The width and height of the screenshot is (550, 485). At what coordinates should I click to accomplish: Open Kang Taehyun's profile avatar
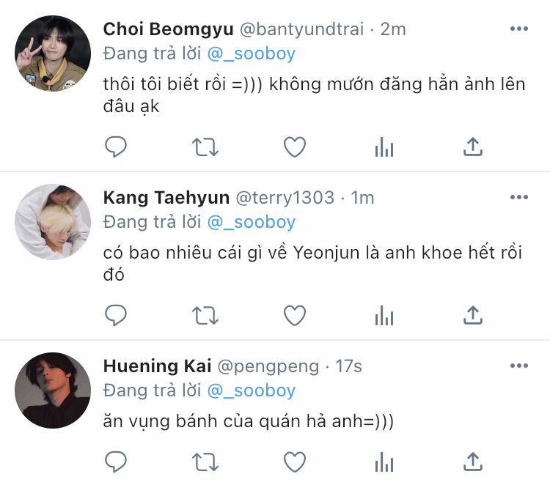(53, 222)
